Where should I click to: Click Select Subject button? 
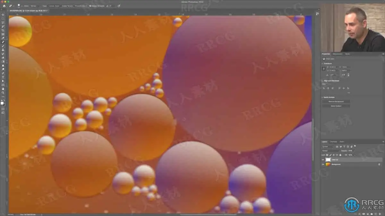[336, 106]
